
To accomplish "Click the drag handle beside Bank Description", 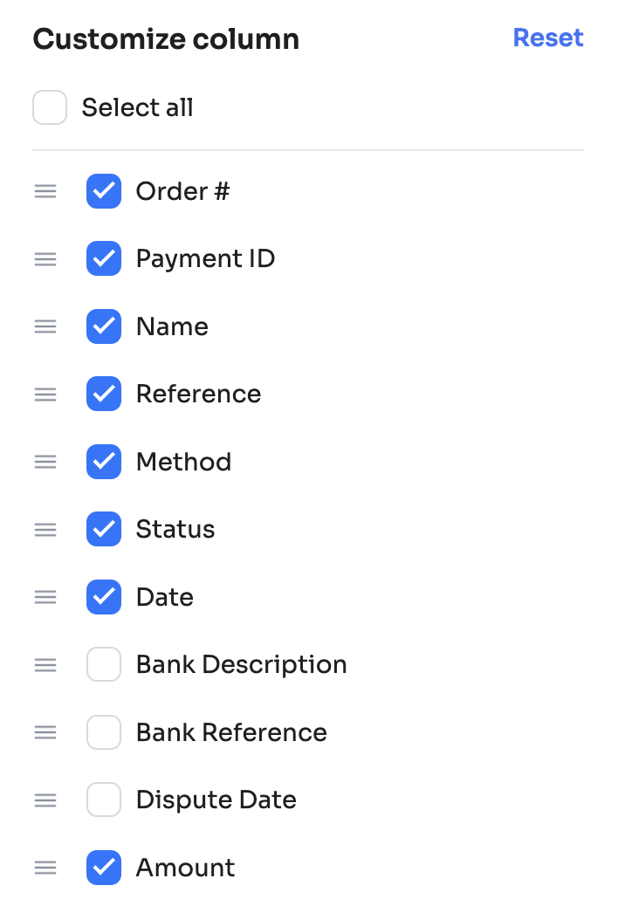I will 45,665.
